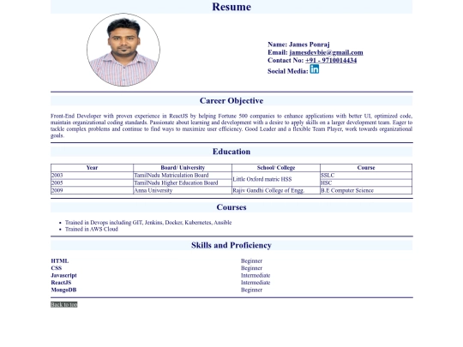This screenshot has width=463, height=347.
Task: Click Rajiv Gandhi College of Engg. cell
Action: point(276,190)
